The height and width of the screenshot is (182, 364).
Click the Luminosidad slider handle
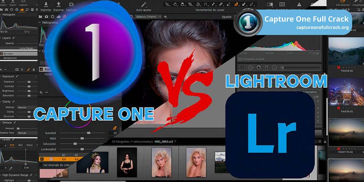(82, 149)
